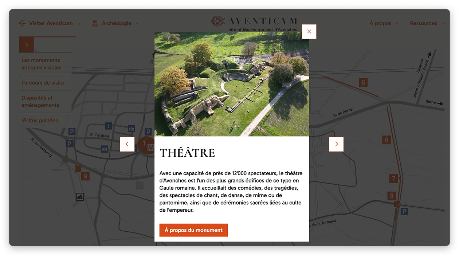Click the Aventicum sun icon in the navigation

coord(23,23)
